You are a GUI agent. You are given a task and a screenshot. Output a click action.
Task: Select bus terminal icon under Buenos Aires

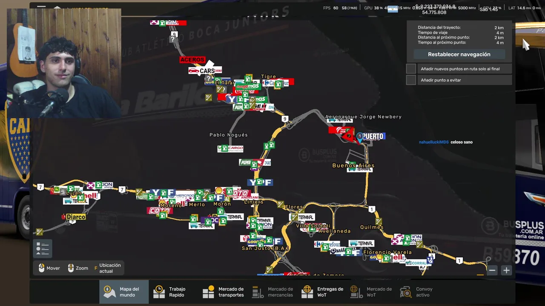pos(360,169)
